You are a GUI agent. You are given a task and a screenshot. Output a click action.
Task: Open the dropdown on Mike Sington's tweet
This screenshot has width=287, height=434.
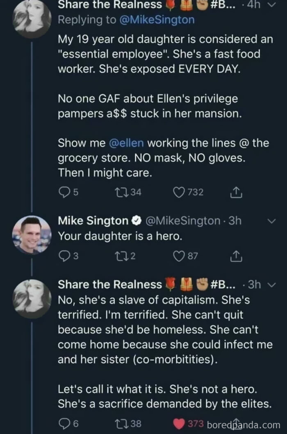[x=271, y=220]
